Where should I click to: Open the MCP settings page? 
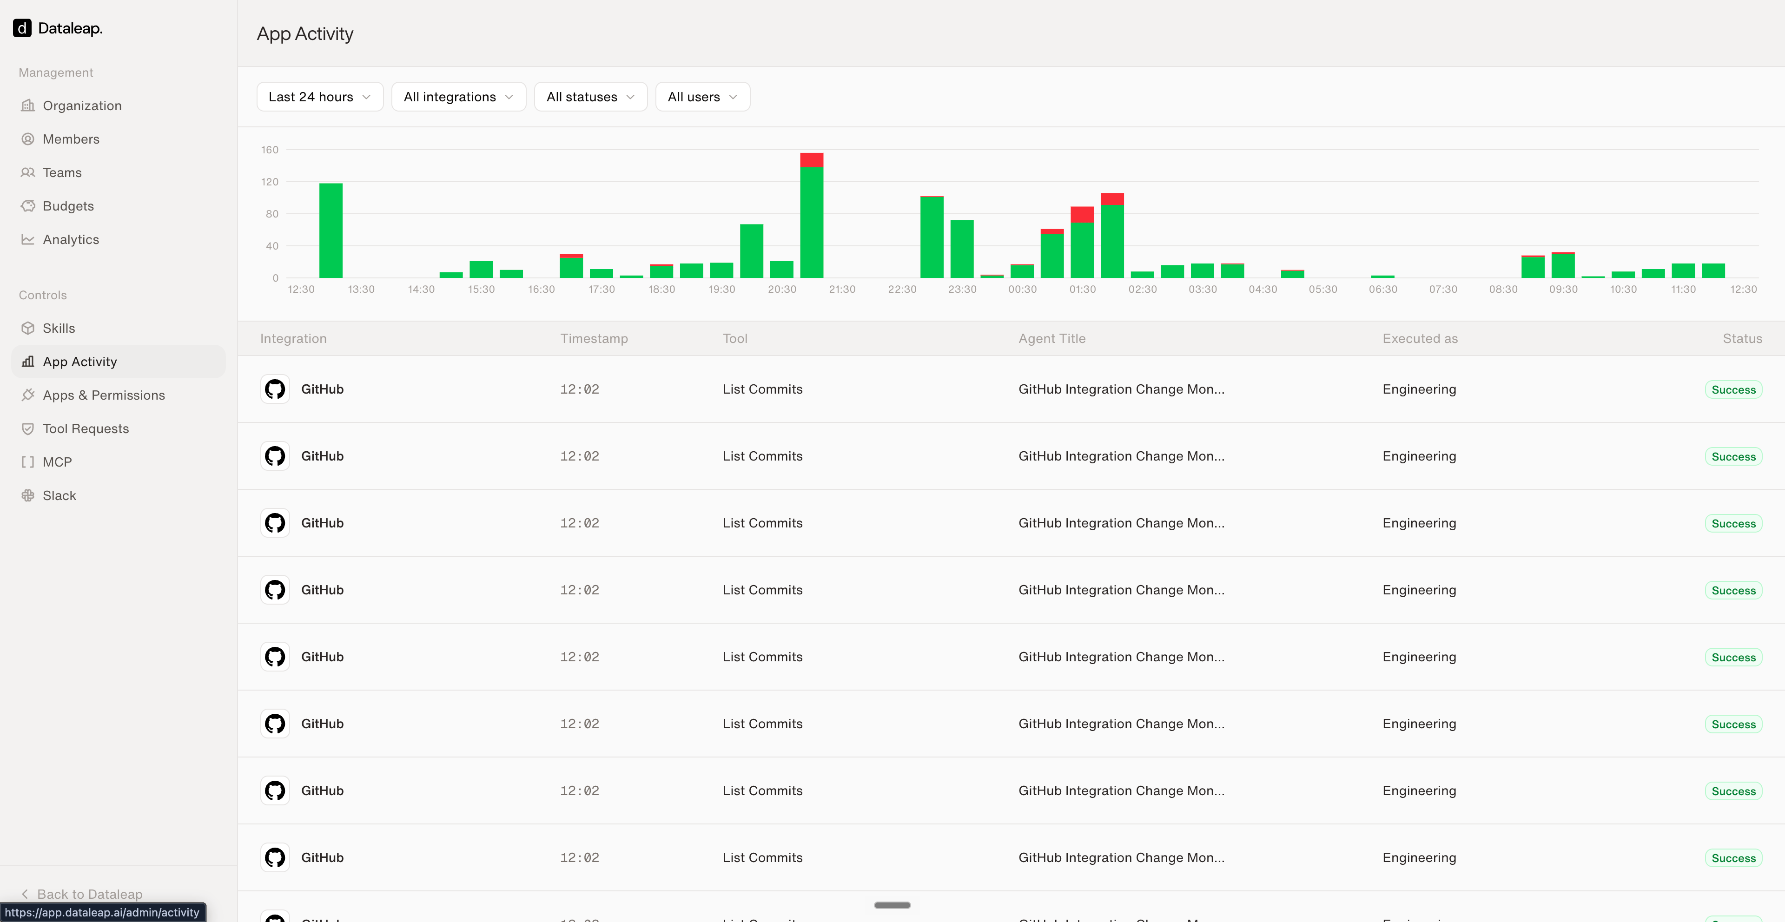(x=119, y=462)
